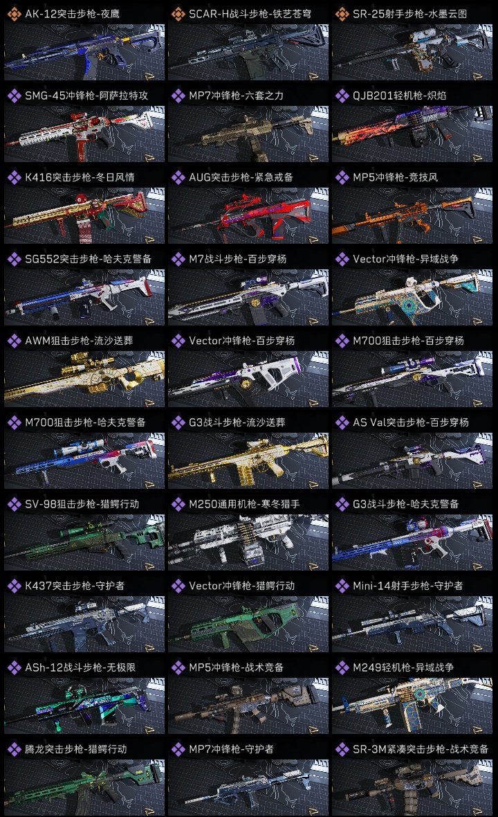
Task: Open the SV-98狙击步枪-猎鳄行动 skin thumbnail
Action: [84, 542]
